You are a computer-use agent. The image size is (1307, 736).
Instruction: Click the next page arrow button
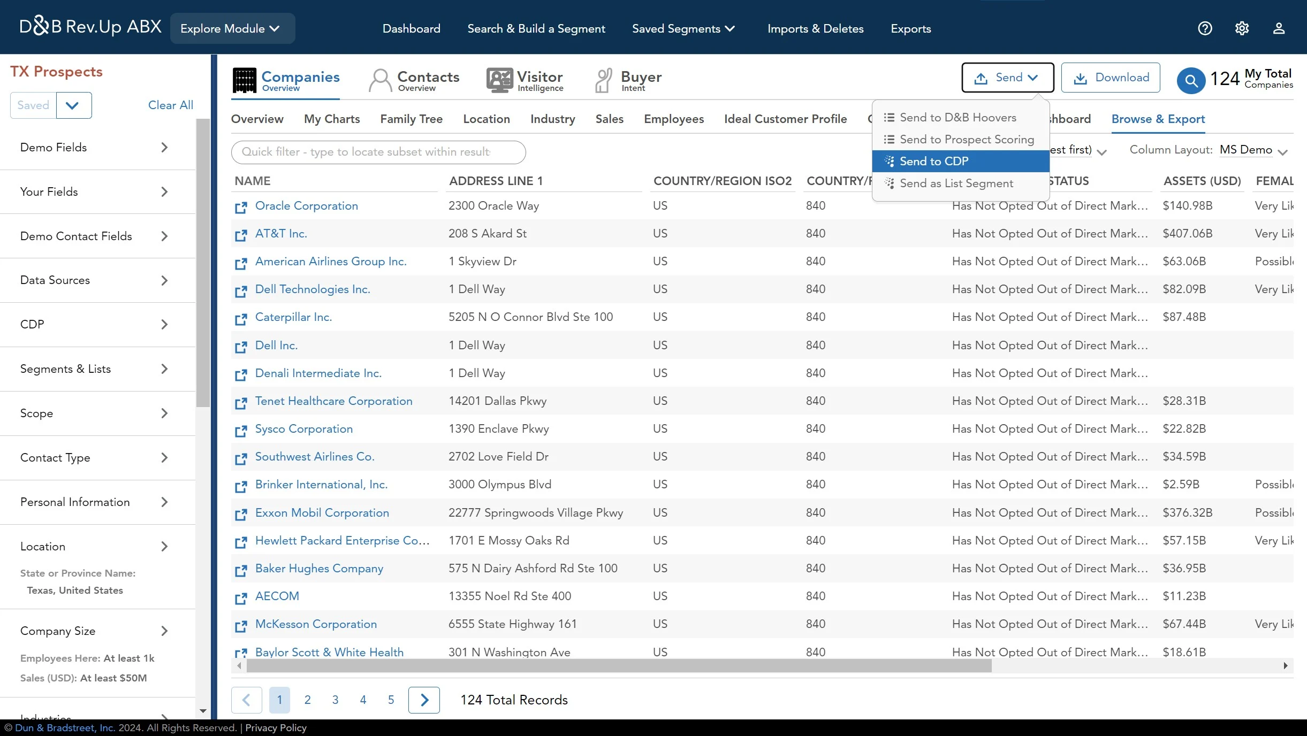click(x=424, y=700)
